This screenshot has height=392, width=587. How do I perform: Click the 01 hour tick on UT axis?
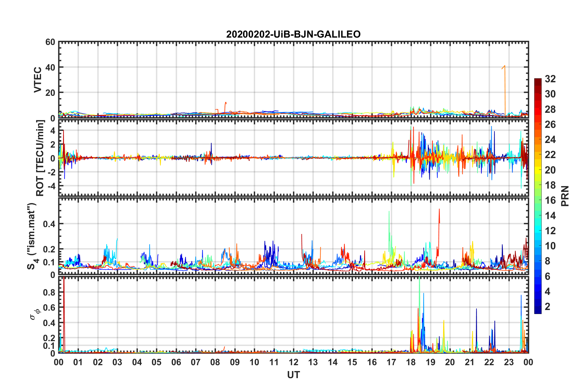[78, 362]
